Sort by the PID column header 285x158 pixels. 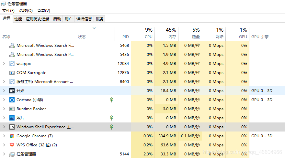tap(123, 34)
